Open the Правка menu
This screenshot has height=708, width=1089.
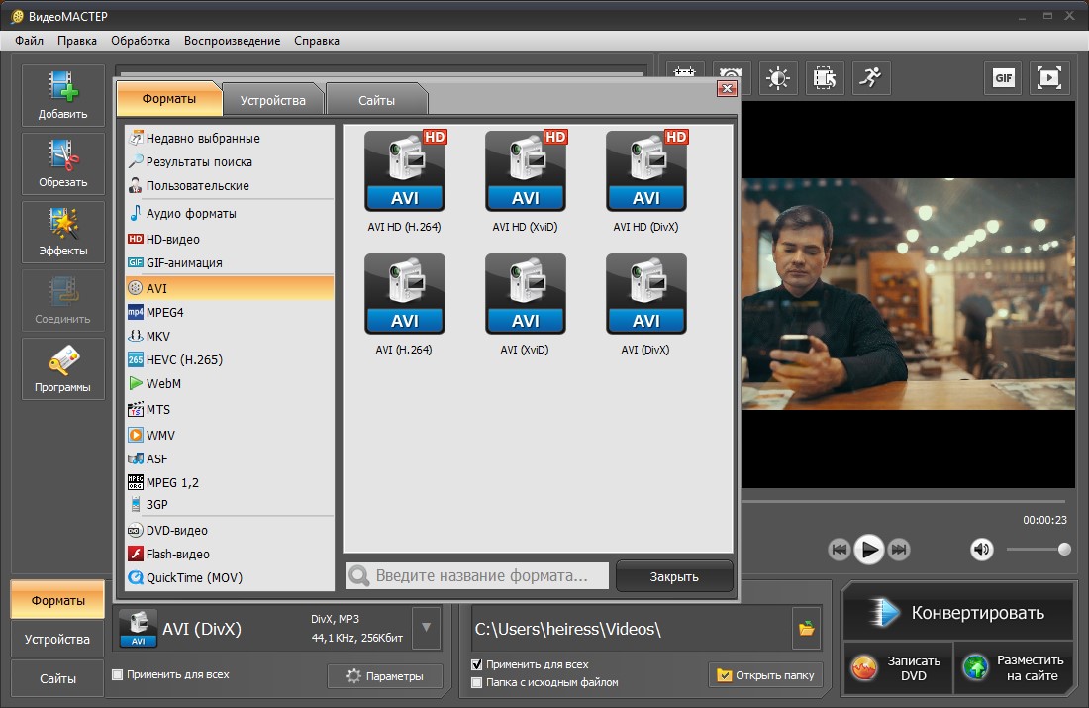pos(77,41)
